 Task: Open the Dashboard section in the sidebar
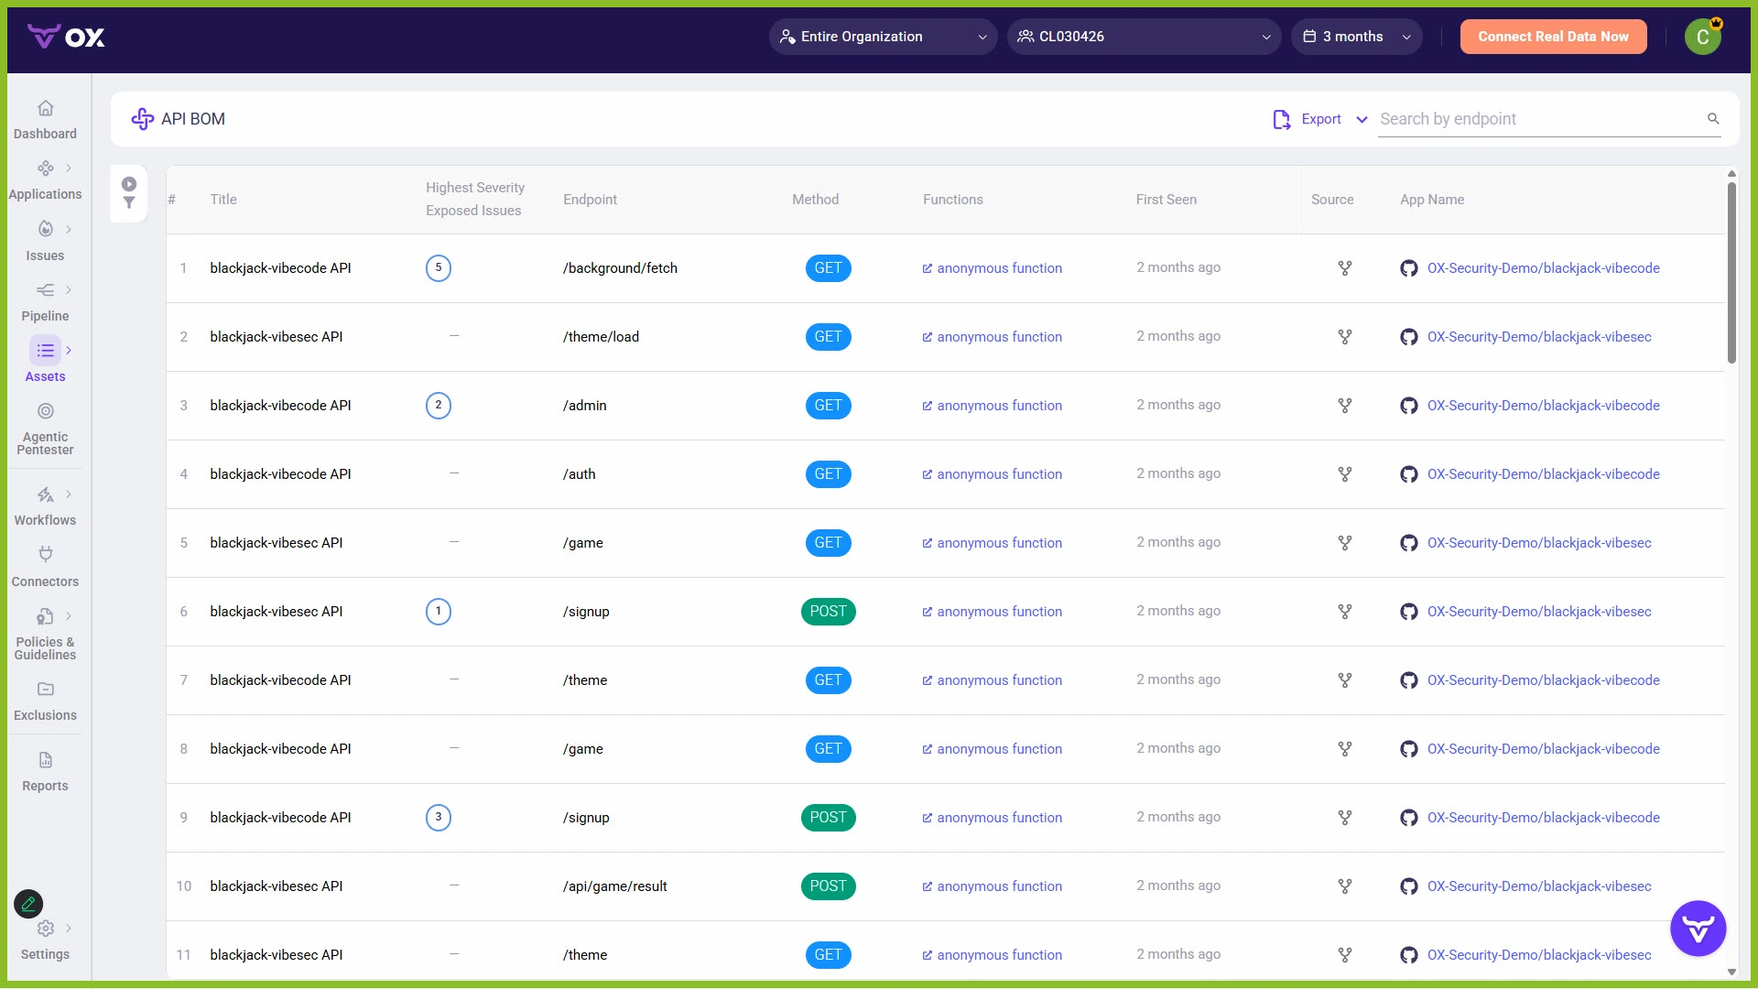(45, 119)
